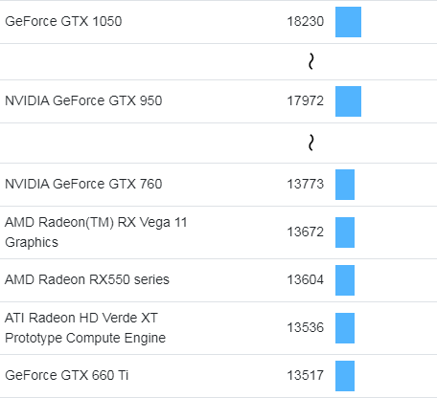Click the score 17972
This screenshot has height=398, width=437.
tap(306, 100)
